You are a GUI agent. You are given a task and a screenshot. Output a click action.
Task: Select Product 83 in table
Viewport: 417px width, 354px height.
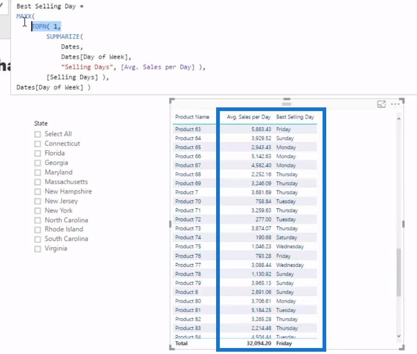[x=188, y=329]
